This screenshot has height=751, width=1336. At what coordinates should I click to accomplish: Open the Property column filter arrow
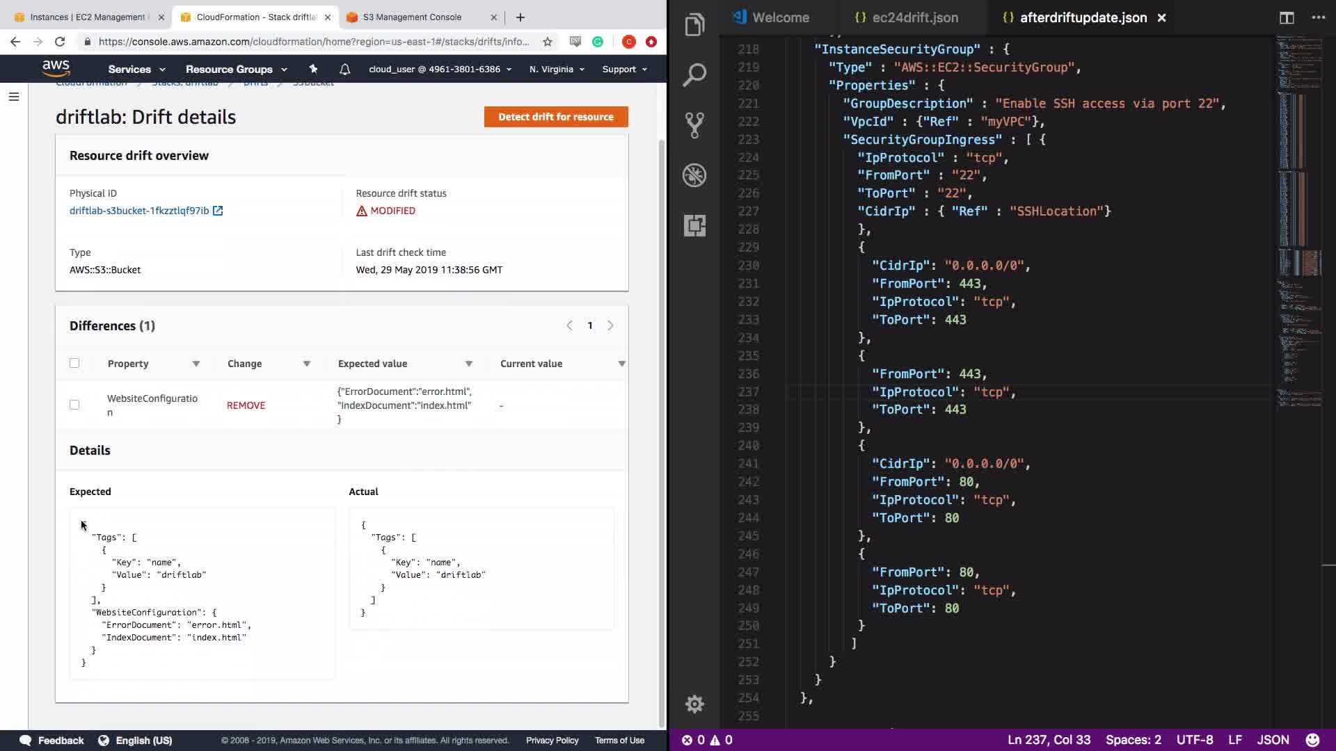click(x=196, y=364)
